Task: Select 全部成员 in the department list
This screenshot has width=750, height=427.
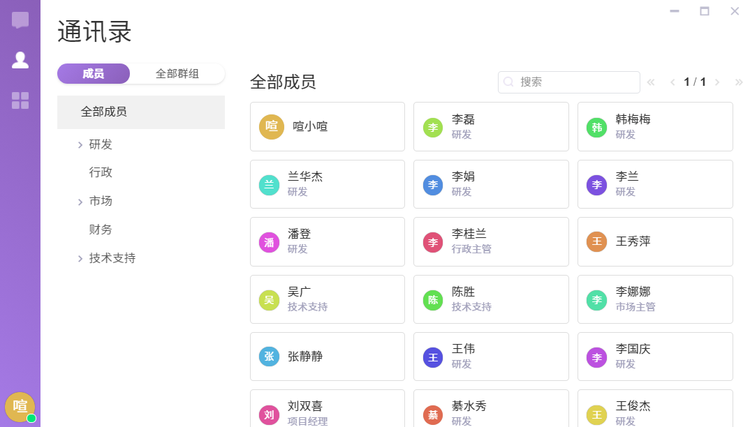Action: pos(104,112)
